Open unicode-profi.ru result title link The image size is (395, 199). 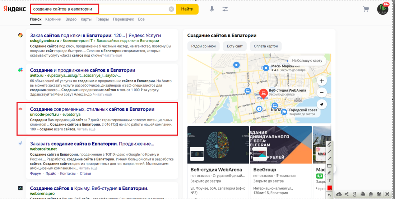pos(92,109)
